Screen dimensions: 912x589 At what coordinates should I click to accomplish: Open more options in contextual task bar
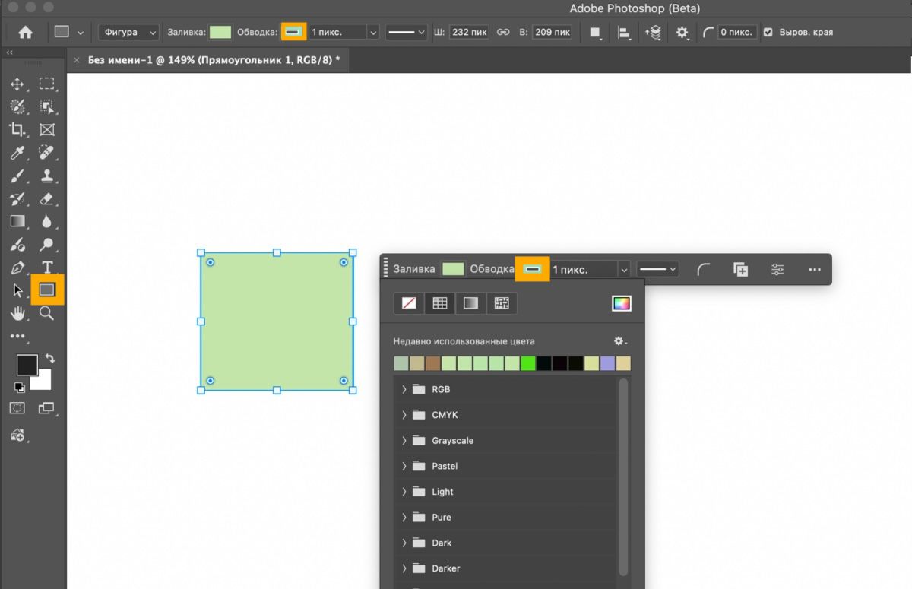click(815, 269)
